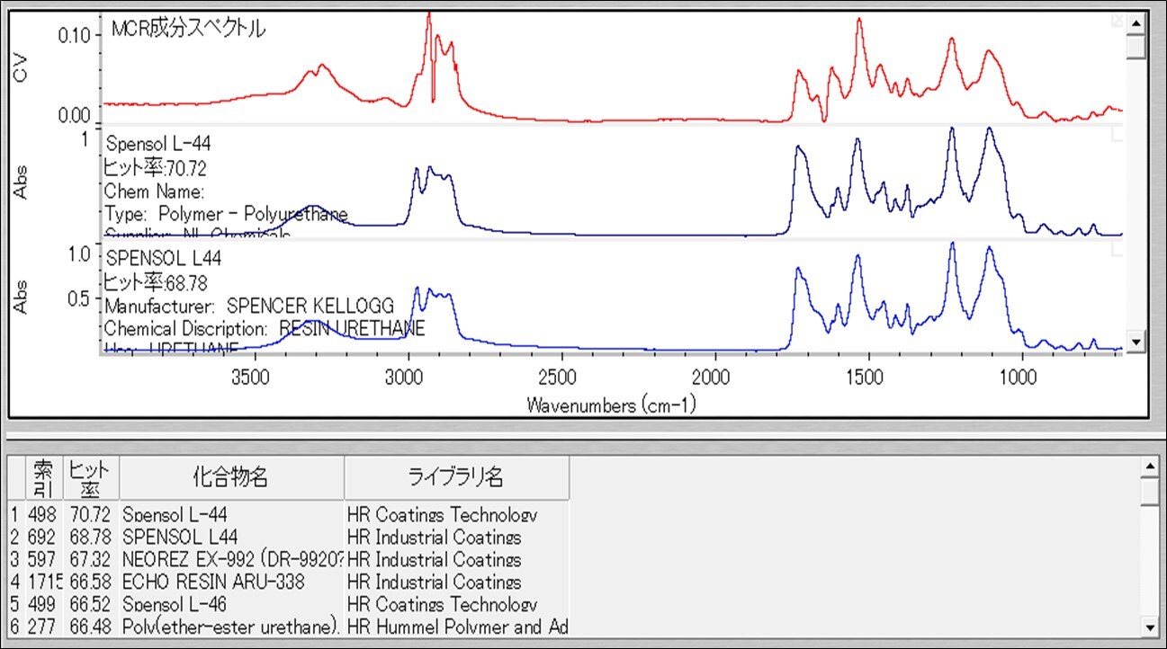Click hit rate 70.72 in the table
Screen dimensions: 1167x649
(x=90, y=515)
